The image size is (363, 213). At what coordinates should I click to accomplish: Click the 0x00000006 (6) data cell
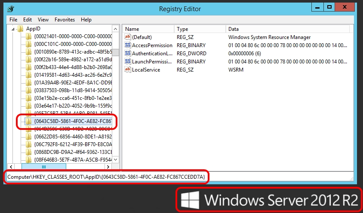pyautogui.click(x=244, y=54)
